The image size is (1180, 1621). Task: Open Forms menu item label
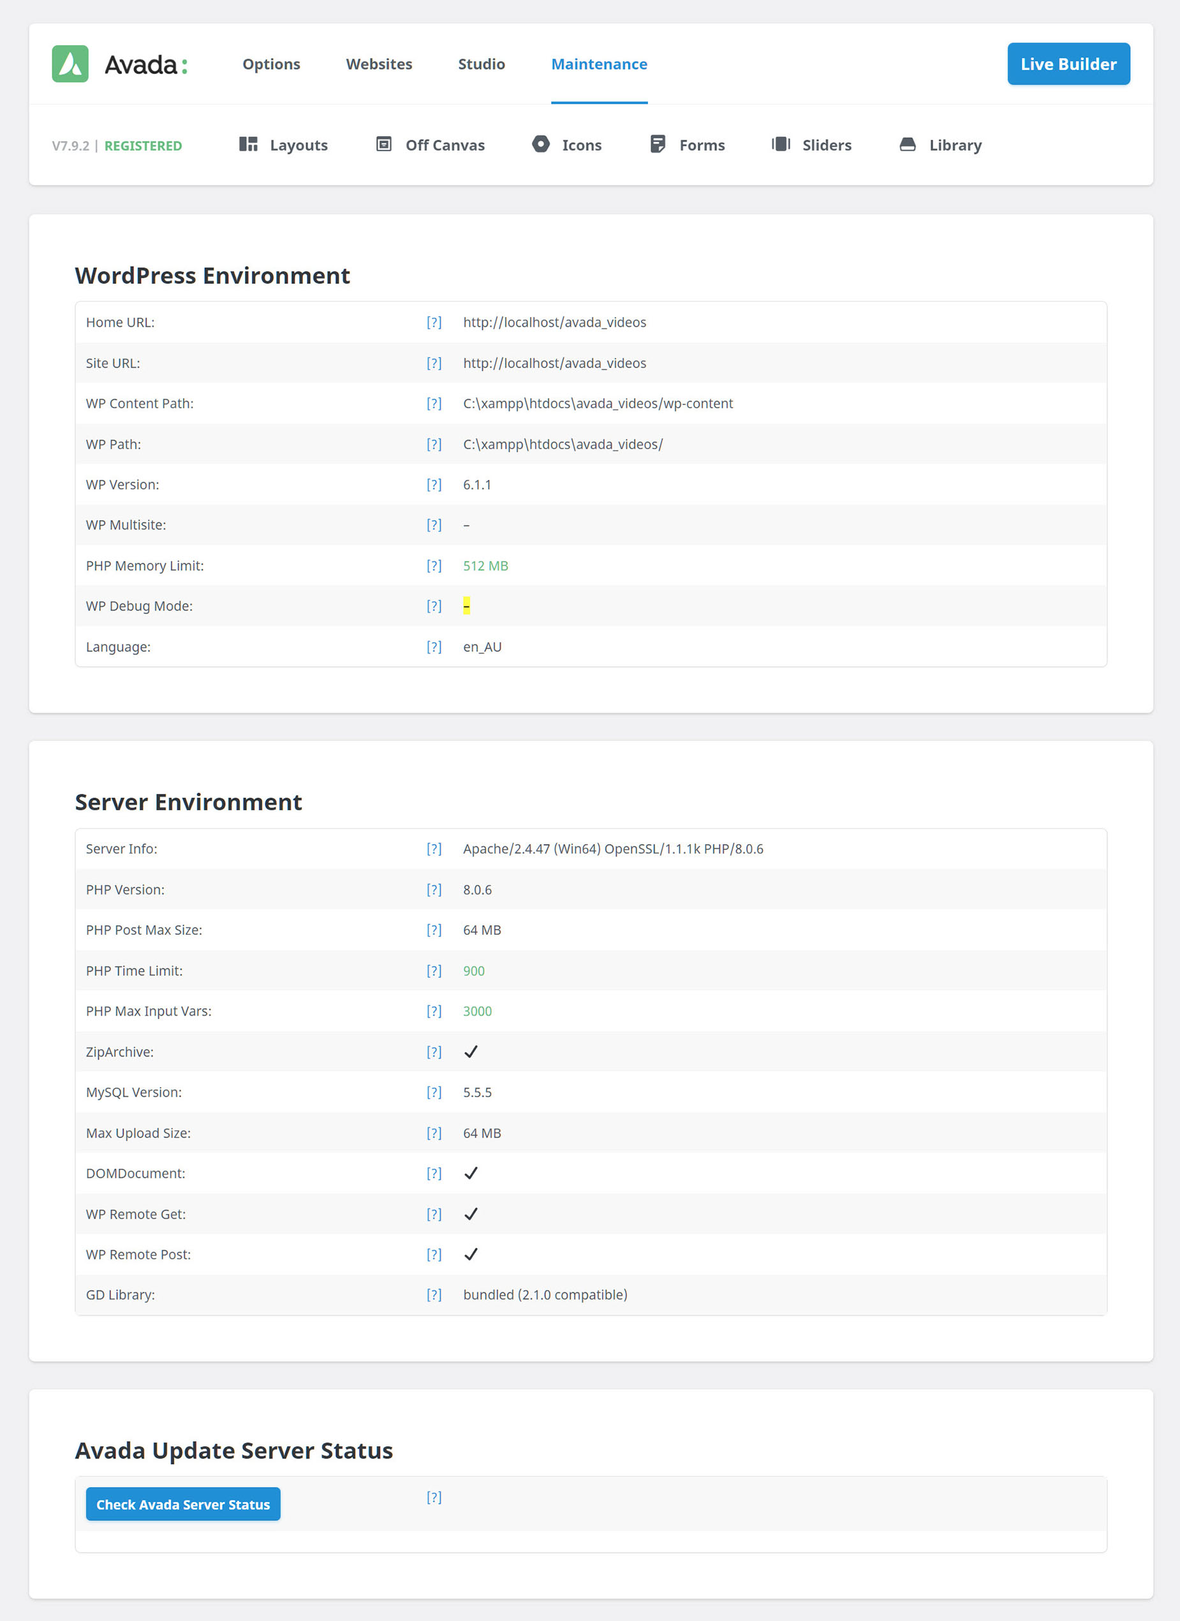(x=702, y=145)
